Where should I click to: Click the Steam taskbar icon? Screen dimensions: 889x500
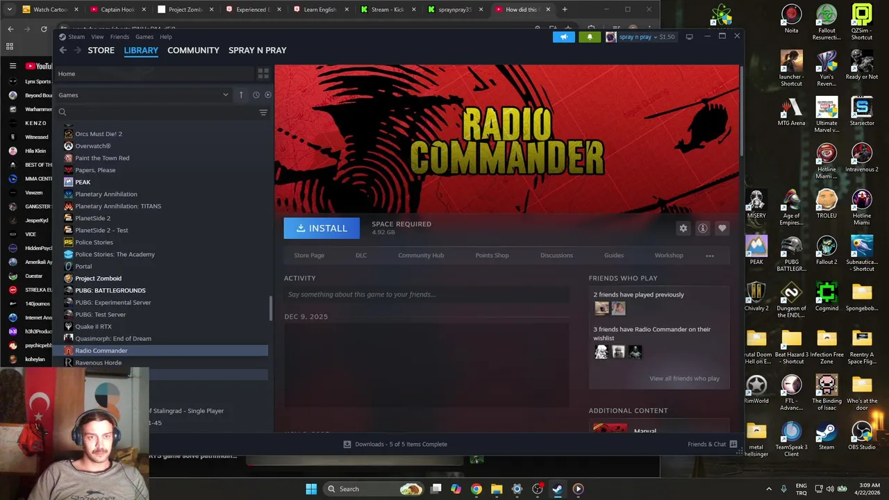(x=558, y=489)
